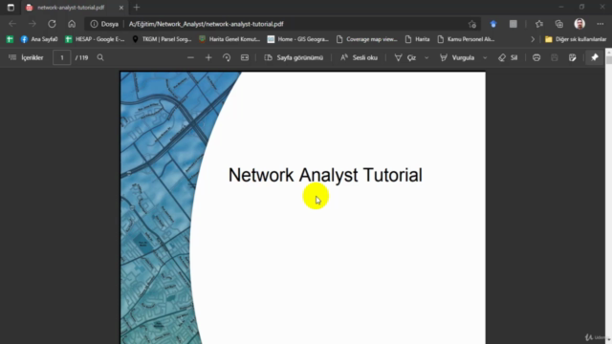Activate the Çiz draw tool

405,57
